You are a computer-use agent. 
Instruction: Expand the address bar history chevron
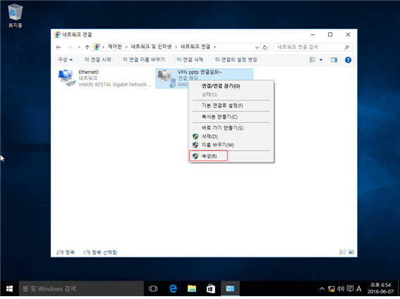click(x=257, y=47)
